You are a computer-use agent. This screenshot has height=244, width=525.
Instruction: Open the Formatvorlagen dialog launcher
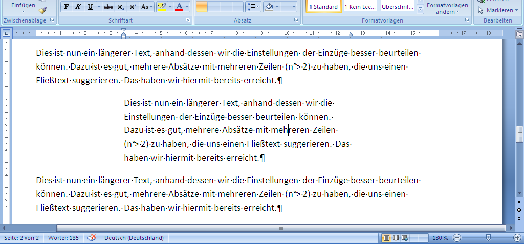point(467,20)
